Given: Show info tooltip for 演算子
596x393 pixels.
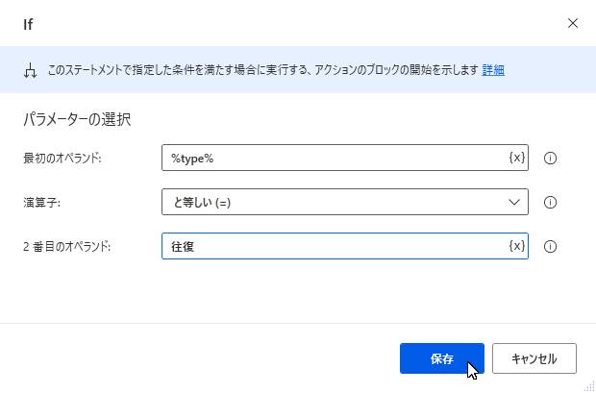Looking at the screenshot, I should [550, 202].
